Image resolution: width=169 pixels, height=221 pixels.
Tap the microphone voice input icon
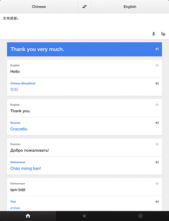[x=153, y=34]
